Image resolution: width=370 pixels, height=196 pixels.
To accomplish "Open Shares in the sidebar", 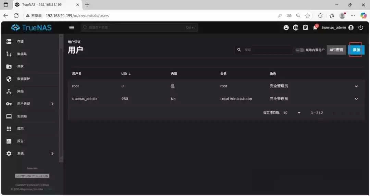I will pyautogui.click(x=30, y=66).
